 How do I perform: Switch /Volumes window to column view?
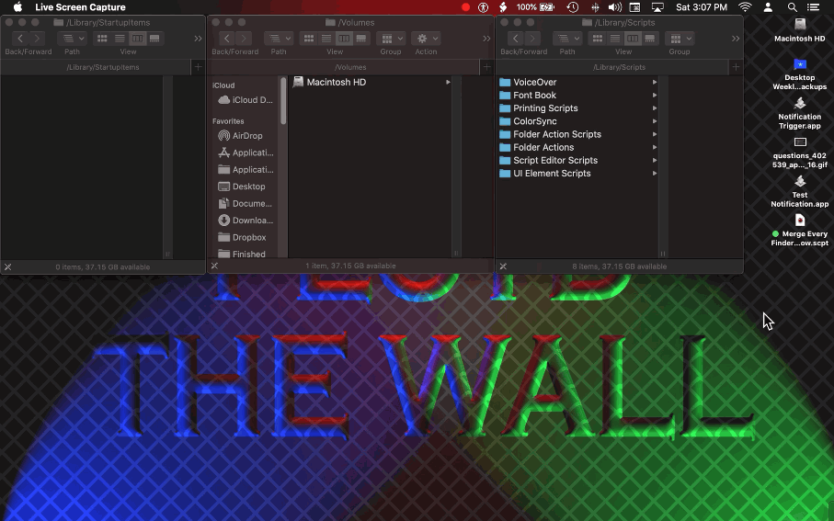[x=344, y=39]
